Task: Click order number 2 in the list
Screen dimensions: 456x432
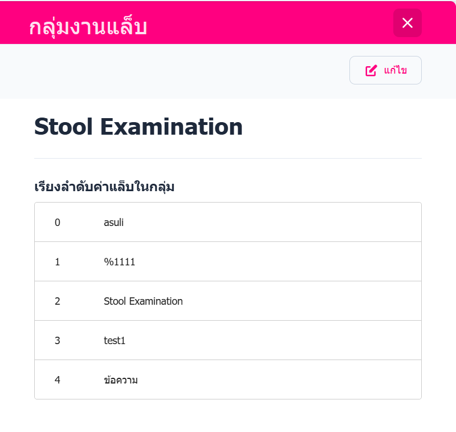Action: [57, 301]
